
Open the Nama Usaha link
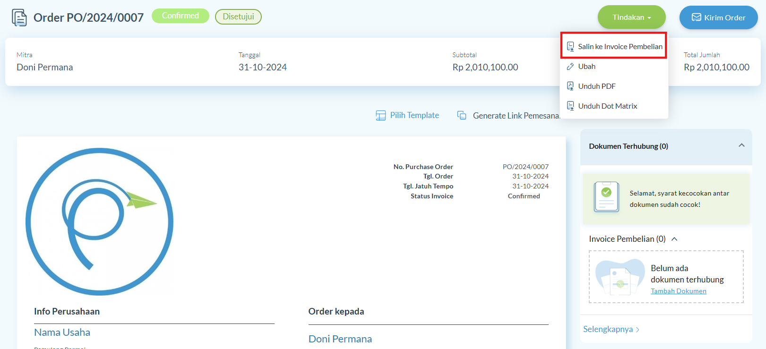62,332
